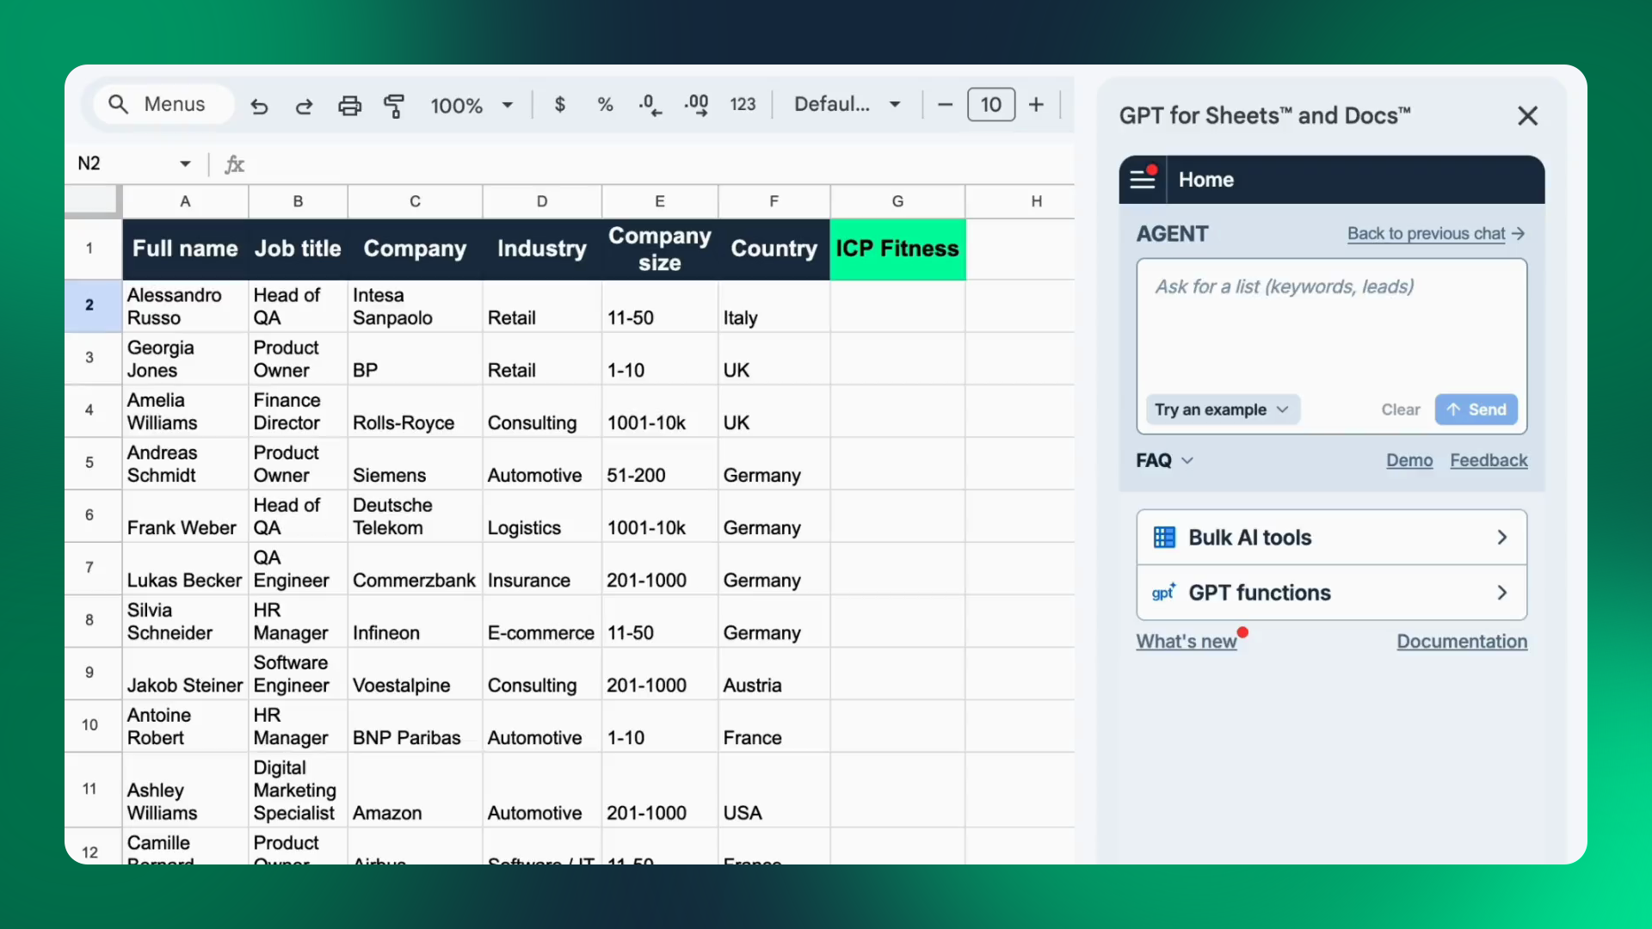Click decrease decimal places icon
This screenshot has width=1652, height=929.
650,105
